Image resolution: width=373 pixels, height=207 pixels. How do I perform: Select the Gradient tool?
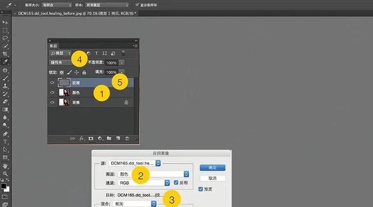click(x=5, y=110)
